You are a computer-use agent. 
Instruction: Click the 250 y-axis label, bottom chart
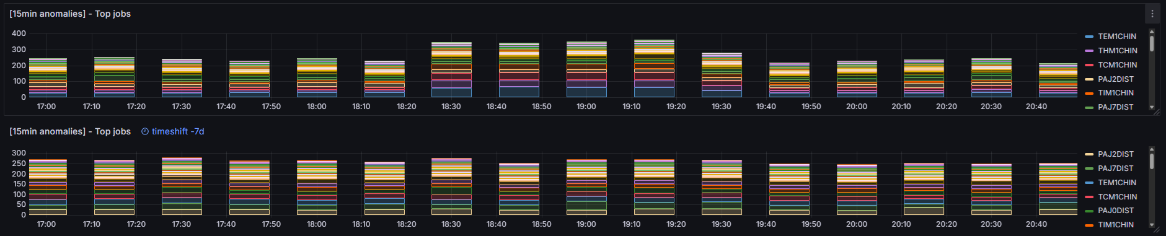19,164
